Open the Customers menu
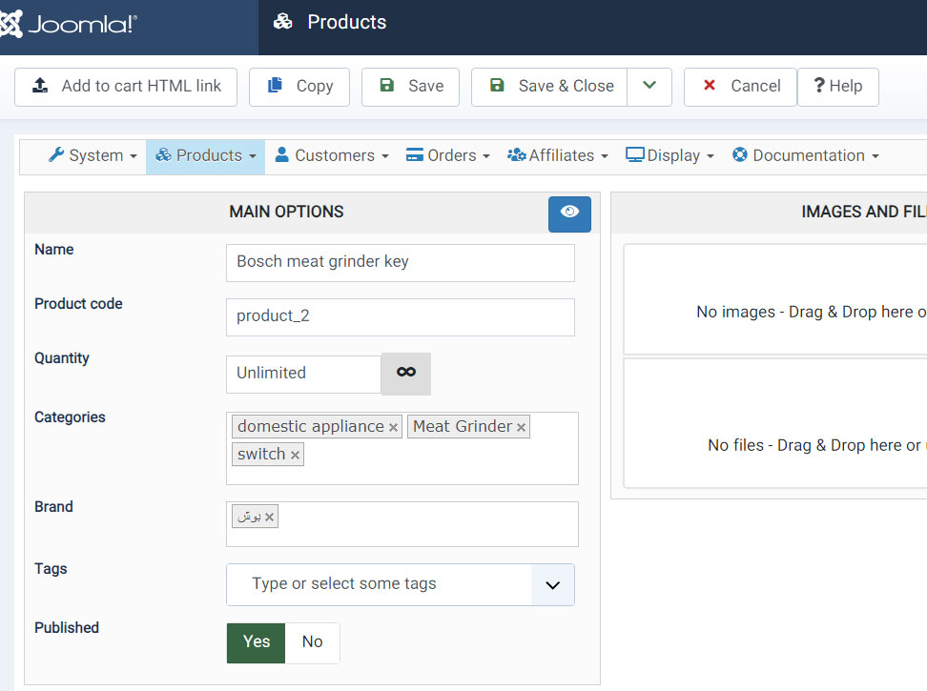 coord(332,156)
